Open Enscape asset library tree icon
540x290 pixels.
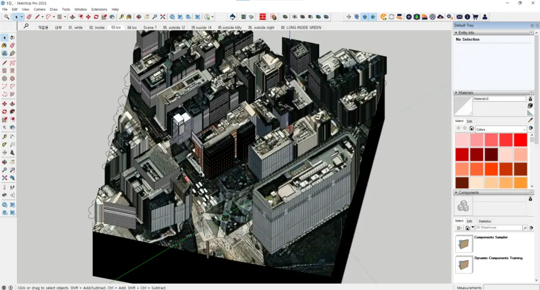[417, 17]
